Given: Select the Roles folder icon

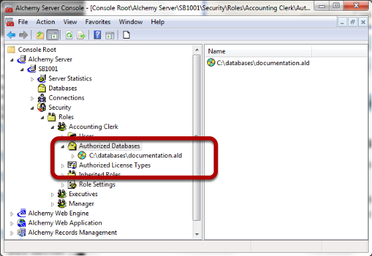Looking at the screenshot, I should pyautogui.click(x=52, y=117).
